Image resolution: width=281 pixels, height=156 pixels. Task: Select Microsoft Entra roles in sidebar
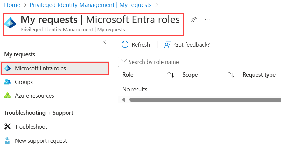click(40, 68)
